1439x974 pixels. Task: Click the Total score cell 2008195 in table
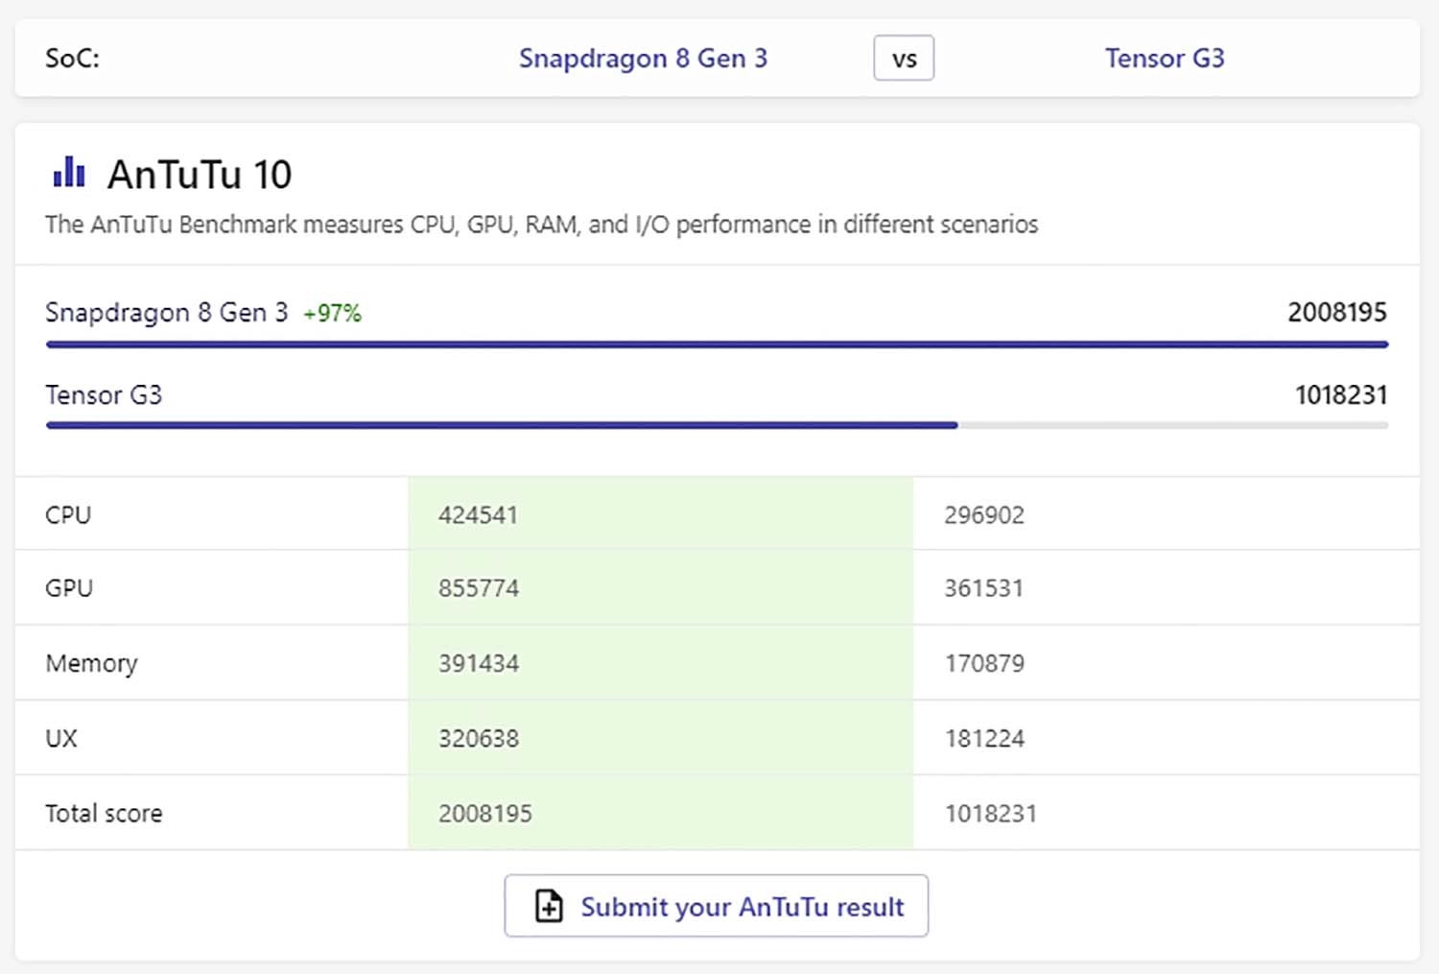point(485,814)
